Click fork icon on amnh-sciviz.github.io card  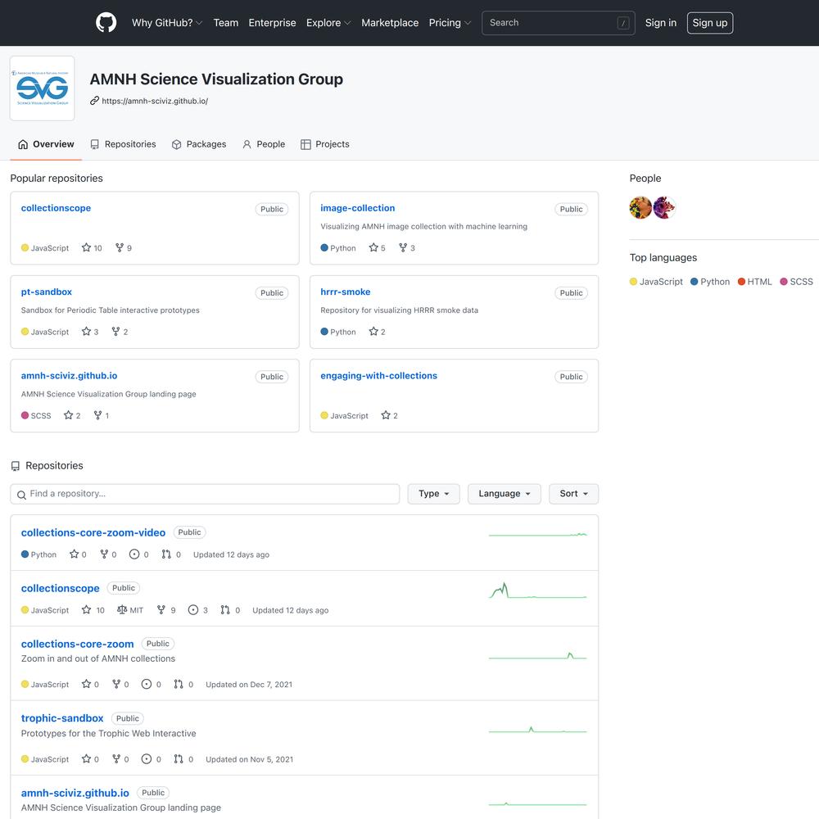click(97, 414)
